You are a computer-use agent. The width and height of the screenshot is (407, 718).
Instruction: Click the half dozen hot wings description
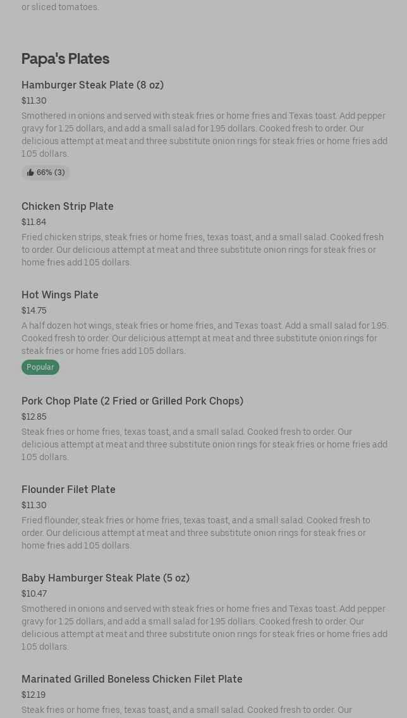click(203, 338)
